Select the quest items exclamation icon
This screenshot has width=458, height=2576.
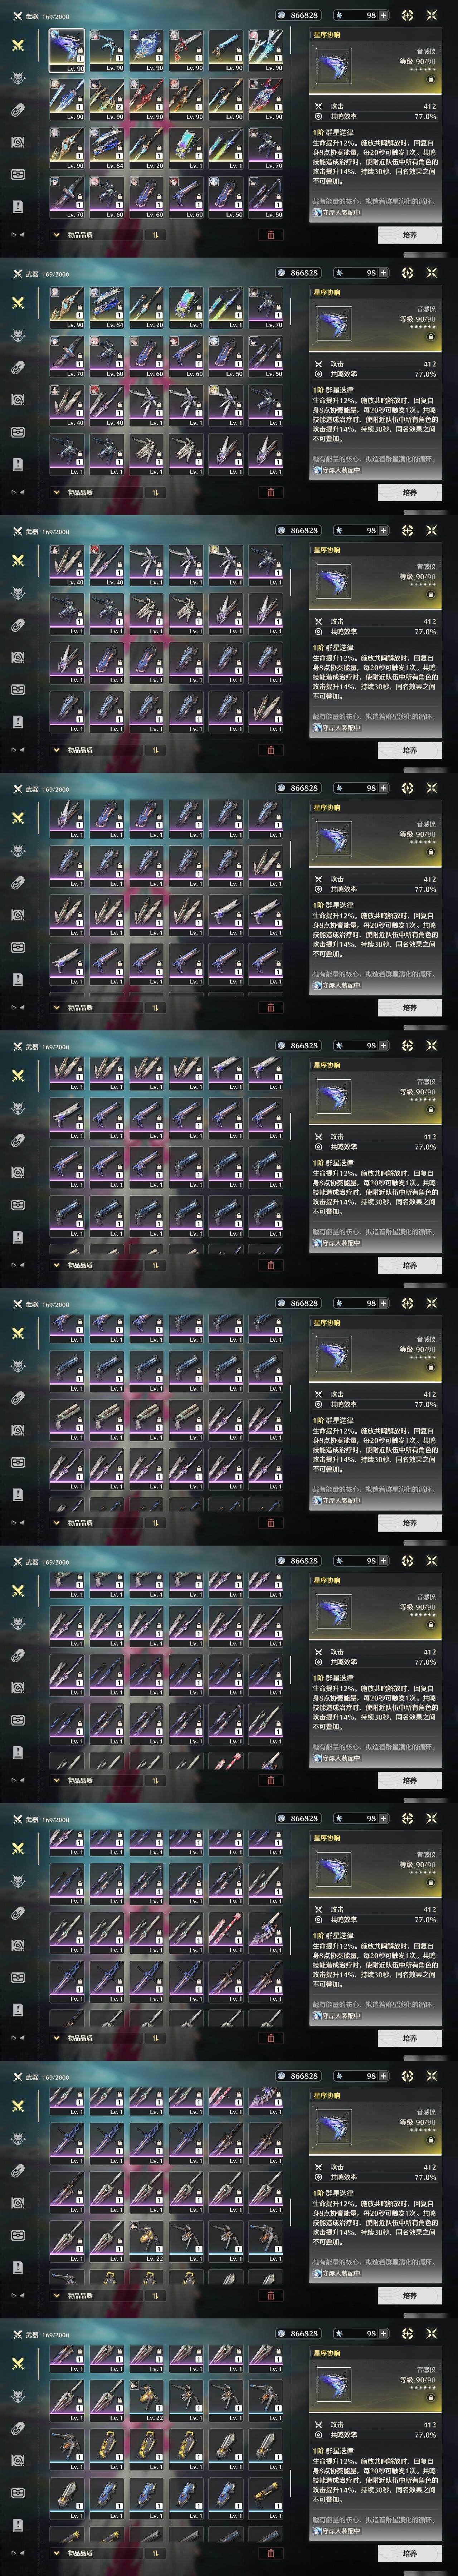(17, 206)
